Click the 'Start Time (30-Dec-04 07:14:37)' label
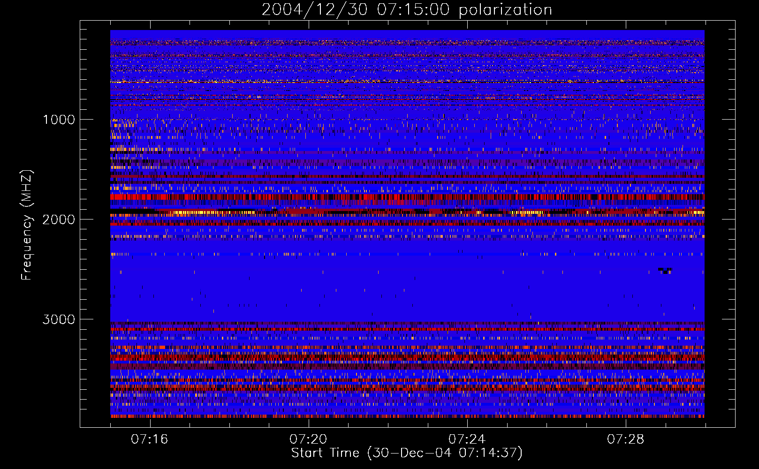The width and height of the screenshot is (759, 469). (407, 453)
